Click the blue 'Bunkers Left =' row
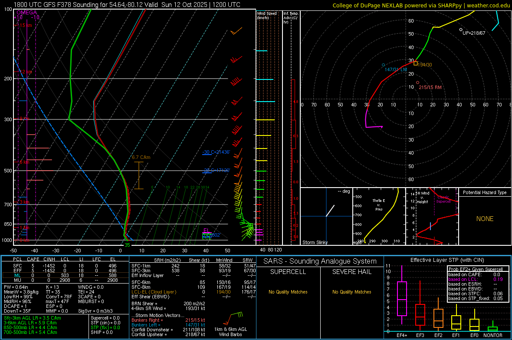Screen dimensions: 512x340 (168, 325)
